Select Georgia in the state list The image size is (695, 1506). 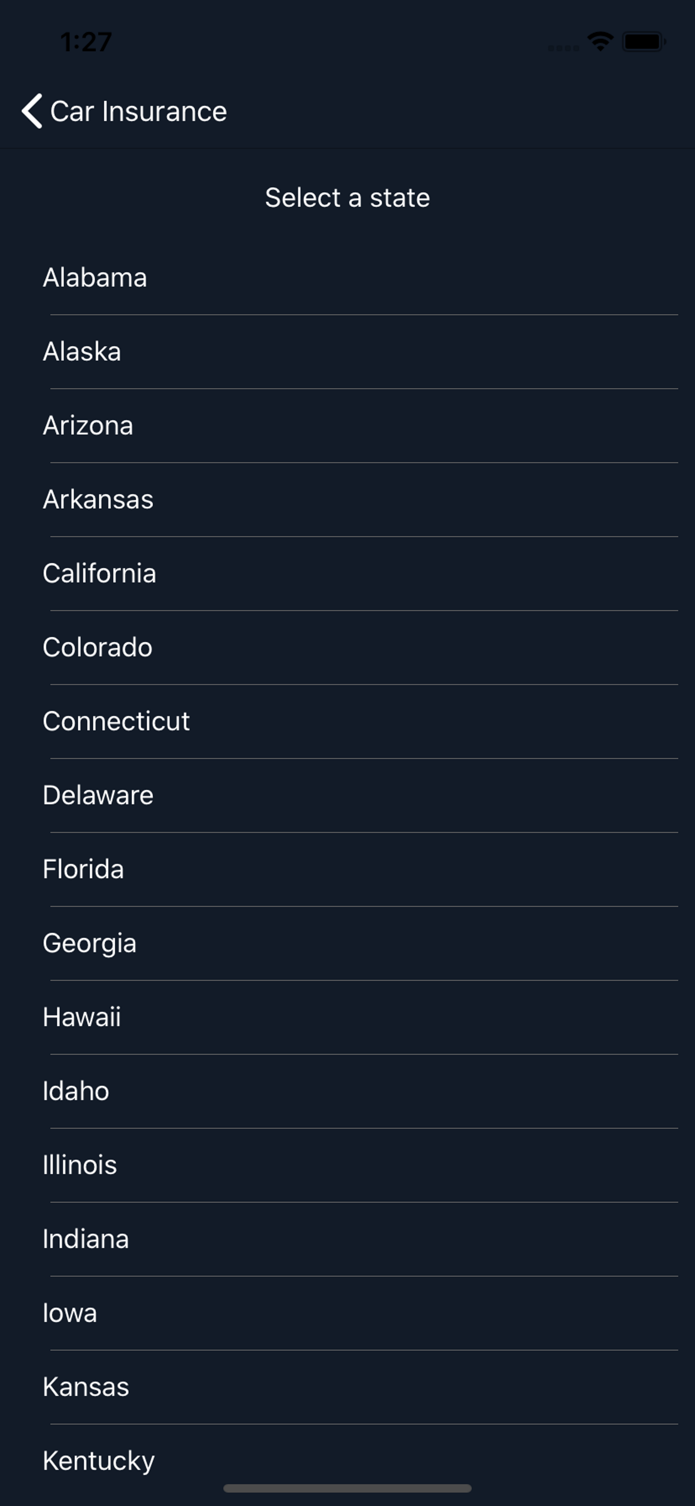point(90,943)
